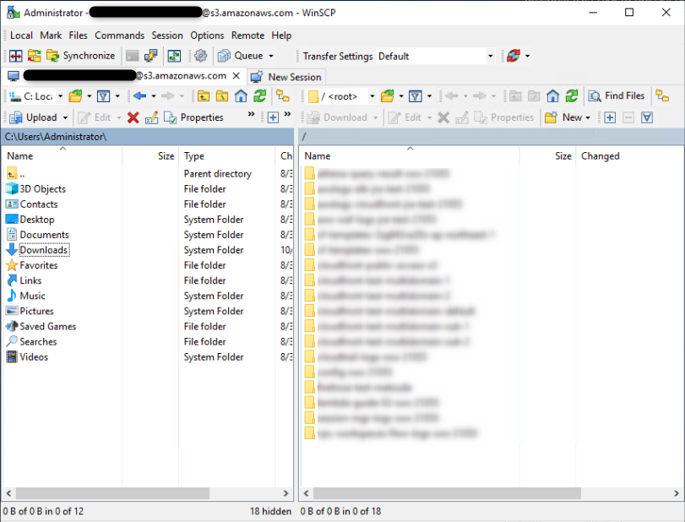Click Find Files button
Viewport: 685px width, 522px height.
[617, 96]
